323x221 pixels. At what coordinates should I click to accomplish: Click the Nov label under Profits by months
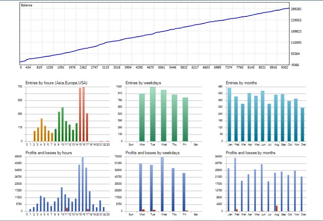coord(297,214)
